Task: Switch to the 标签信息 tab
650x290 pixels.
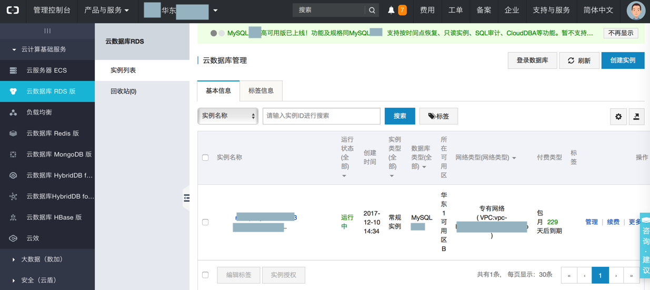Action: click(x=261, y=91)
